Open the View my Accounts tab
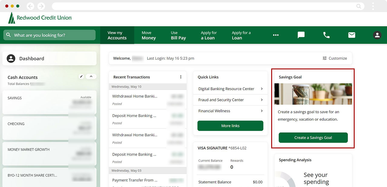The image size is (387, 187). tap(117, 35)
